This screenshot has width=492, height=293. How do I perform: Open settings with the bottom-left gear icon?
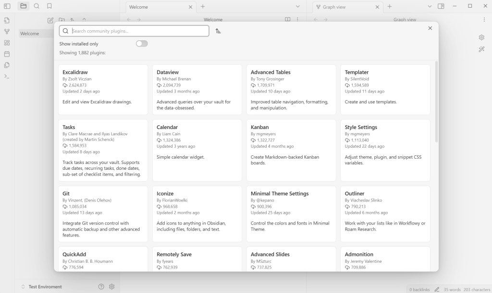coord(111,286)
